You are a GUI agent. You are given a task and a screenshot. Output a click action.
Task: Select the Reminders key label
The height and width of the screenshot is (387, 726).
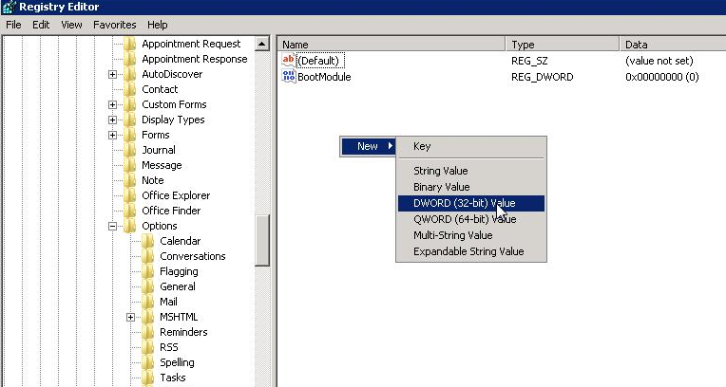click(183, 332)
